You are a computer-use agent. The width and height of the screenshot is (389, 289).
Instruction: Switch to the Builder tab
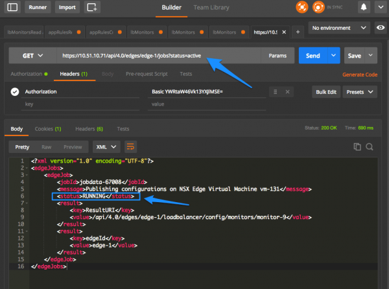[171, 8]
